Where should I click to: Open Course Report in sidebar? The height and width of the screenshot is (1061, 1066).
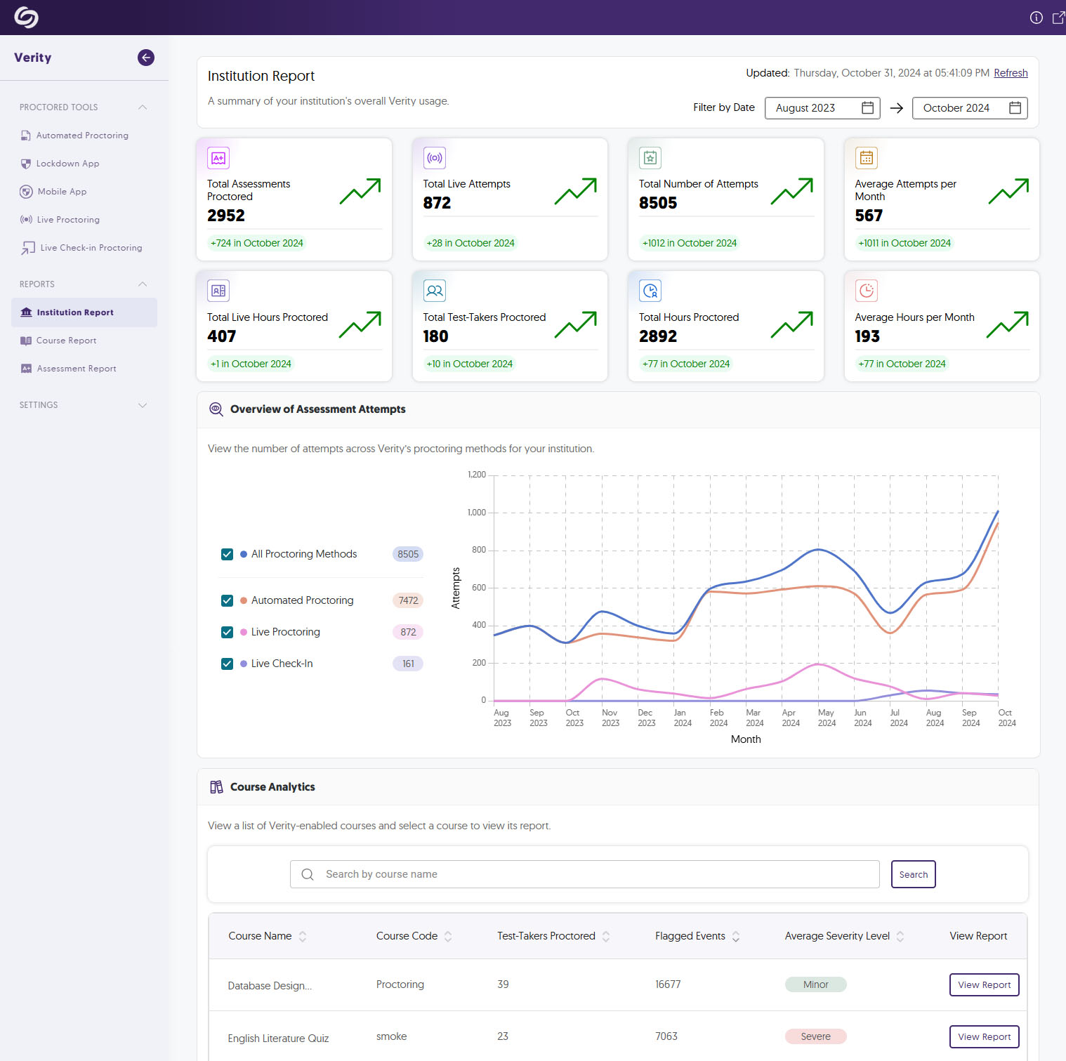coord(66,341)
